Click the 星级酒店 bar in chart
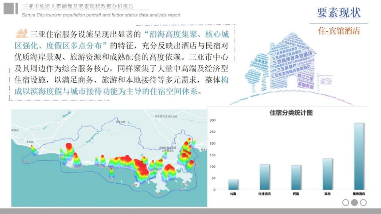This screenshot has height=214, width=381. (359, 156)
